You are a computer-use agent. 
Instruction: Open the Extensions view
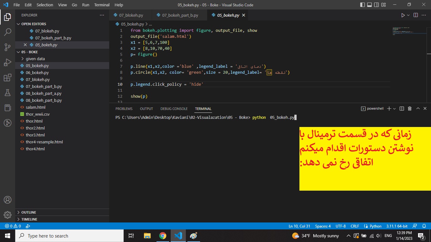(8, 78)
